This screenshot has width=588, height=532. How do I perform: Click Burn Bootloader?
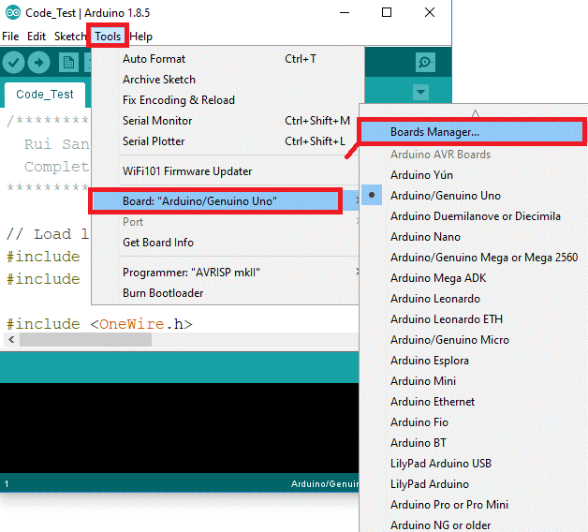pyautogui.click(x=162, y=293)
